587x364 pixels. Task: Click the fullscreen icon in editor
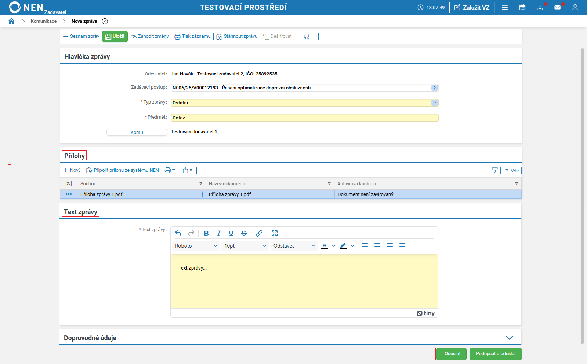[x=275, y=233]
